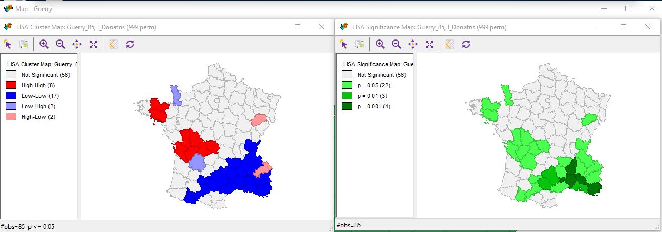Activate Select tool in LISA Cluster Map window

(x=7, y=44)
